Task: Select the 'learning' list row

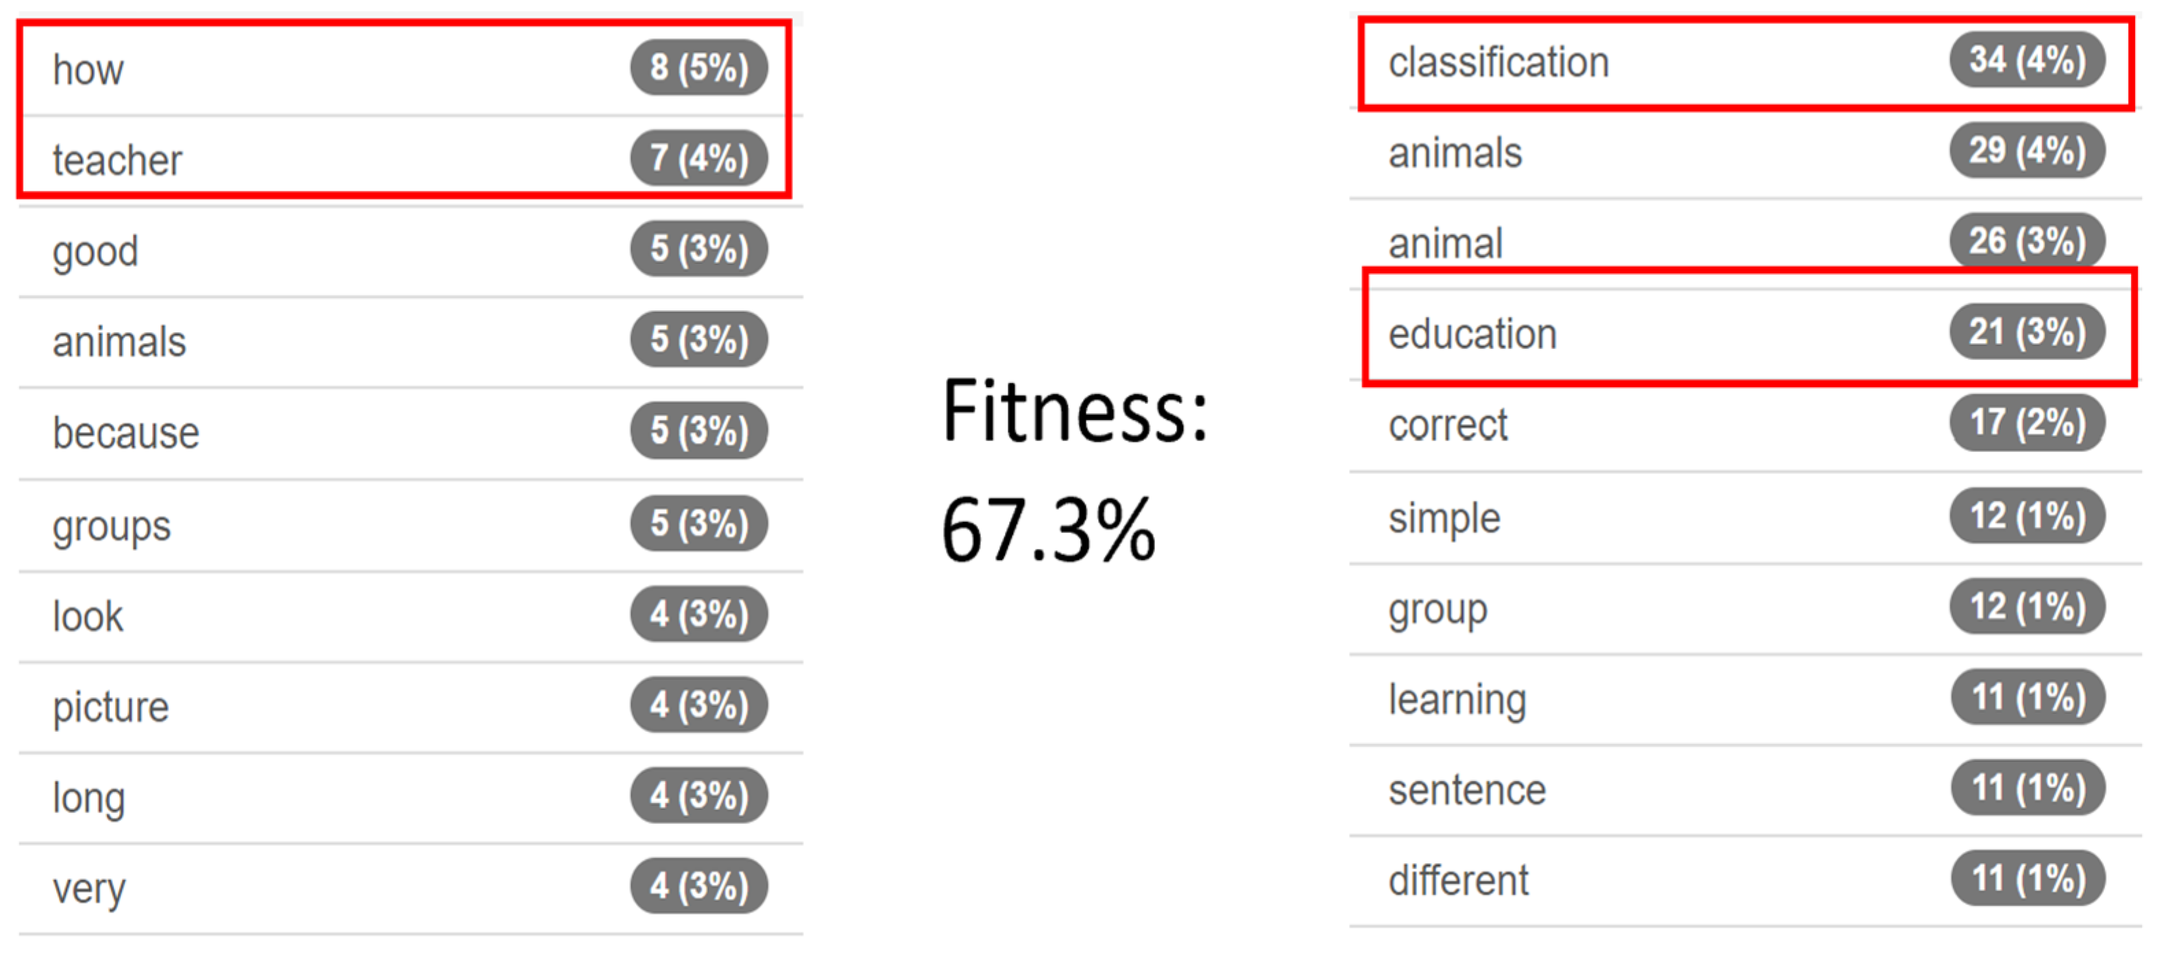Action: (1457, 700)
